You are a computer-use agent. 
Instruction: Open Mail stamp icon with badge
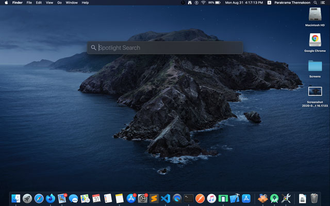62,198
